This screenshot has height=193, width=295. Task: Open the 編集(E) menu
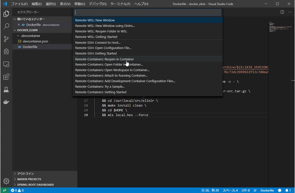tap(36, 4)
